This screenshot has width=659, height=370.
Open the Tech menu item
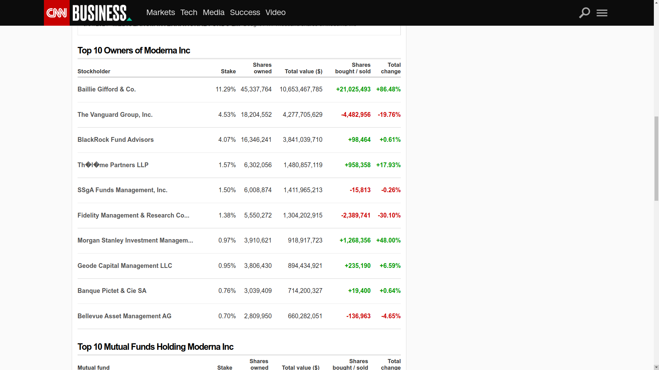point(188,12)
